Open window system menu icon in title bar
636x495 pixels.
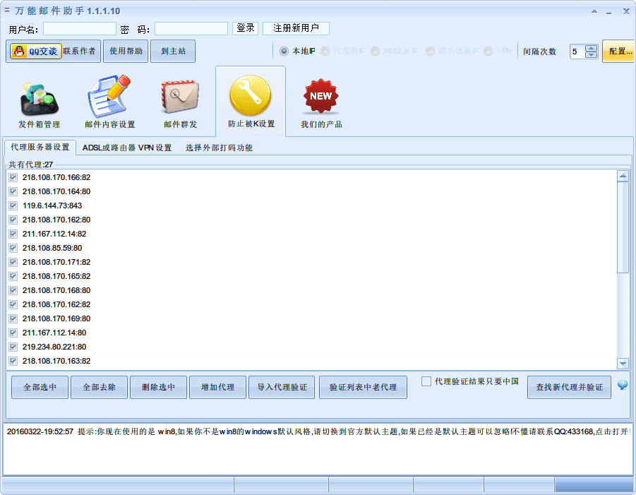[x=7, y=11]
